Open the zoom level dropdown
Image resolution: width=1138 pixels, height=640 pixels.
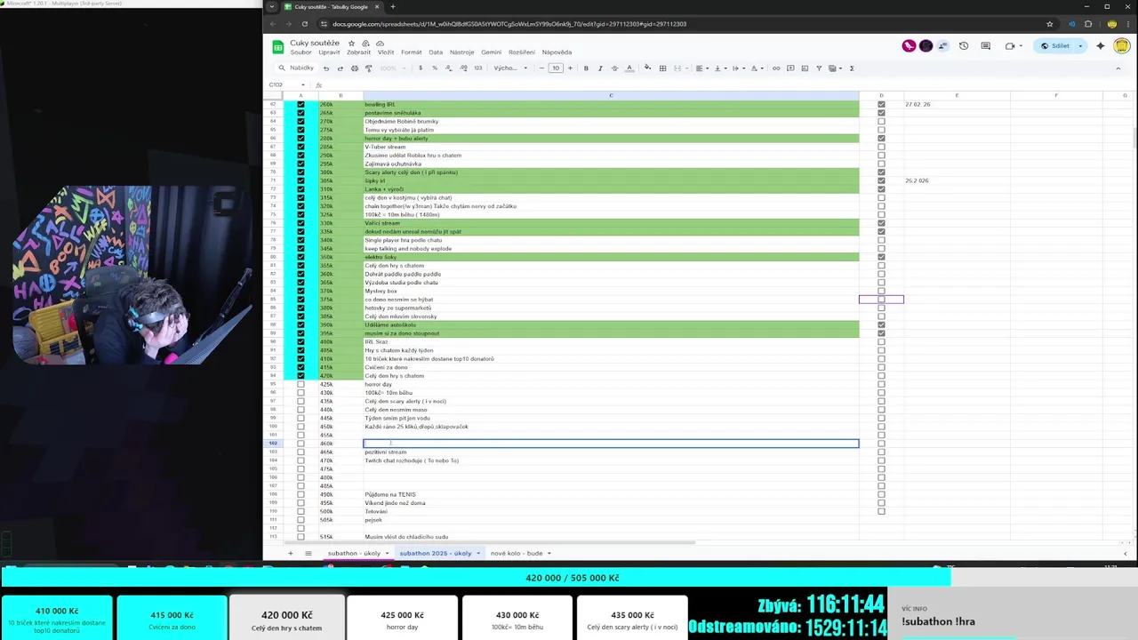[x=391, y=68]
